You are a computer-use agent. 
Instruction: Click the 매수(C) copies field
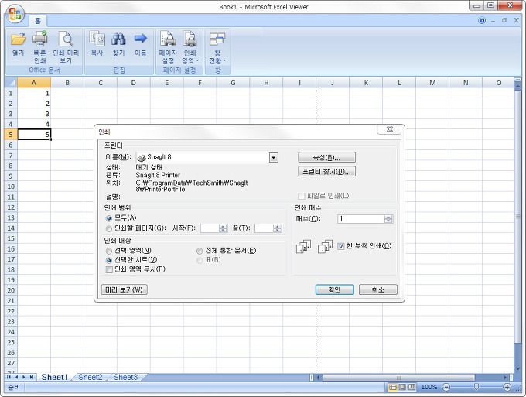361,219
